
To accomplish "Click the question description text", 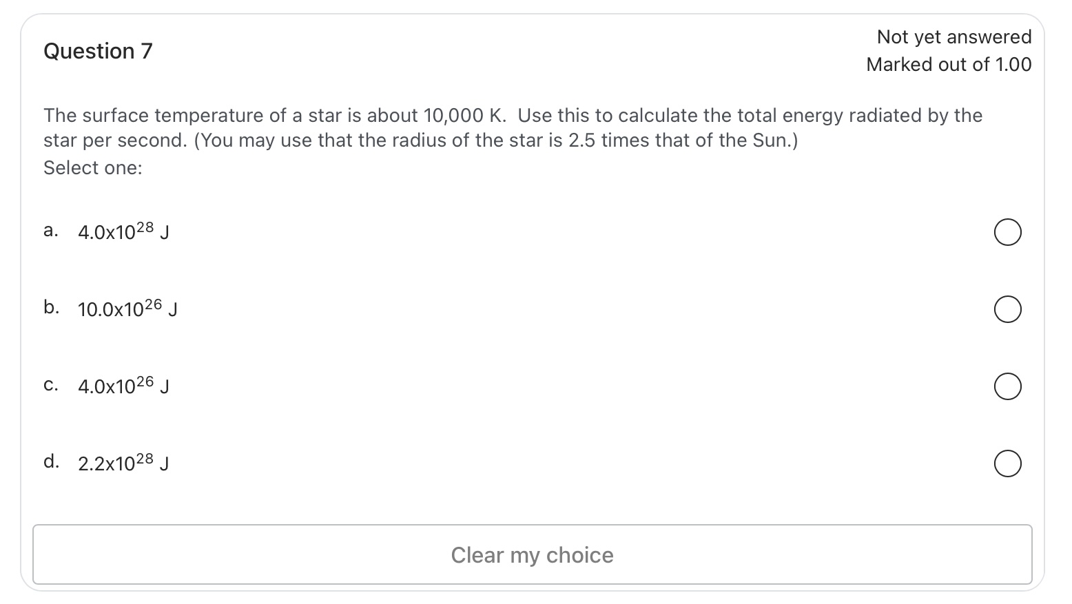I will click(513, 127).
